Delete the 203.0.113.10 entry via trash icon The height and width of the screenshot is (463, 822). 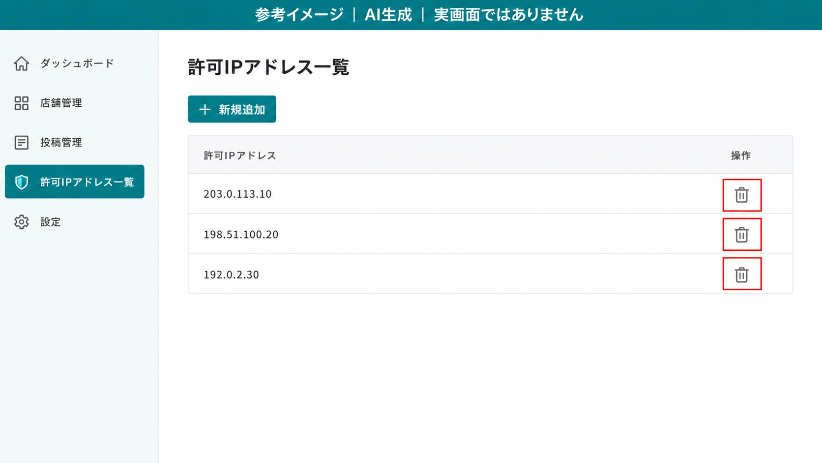tap(741, 195)
